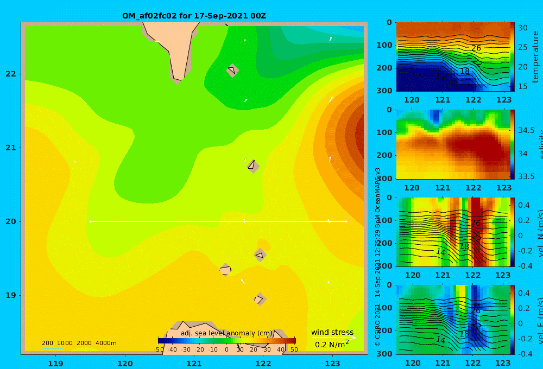The image size is (543, 369).
Task: Open the eastward velocity section plot
Action: point(453,320)
